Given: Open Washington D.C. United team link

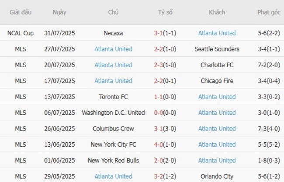Looking at the screenshot, I should coord(113,113).
